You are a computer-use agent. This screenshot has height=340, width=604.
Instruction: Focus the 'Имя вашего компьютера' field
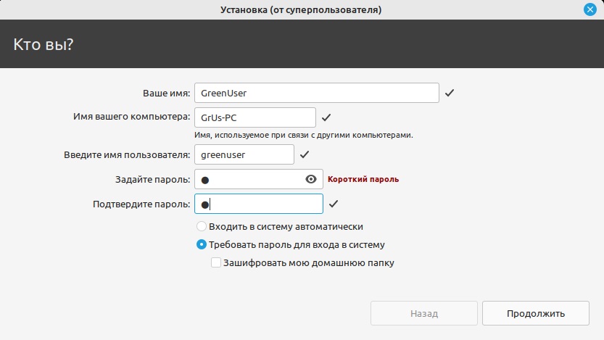coord(255,117)
